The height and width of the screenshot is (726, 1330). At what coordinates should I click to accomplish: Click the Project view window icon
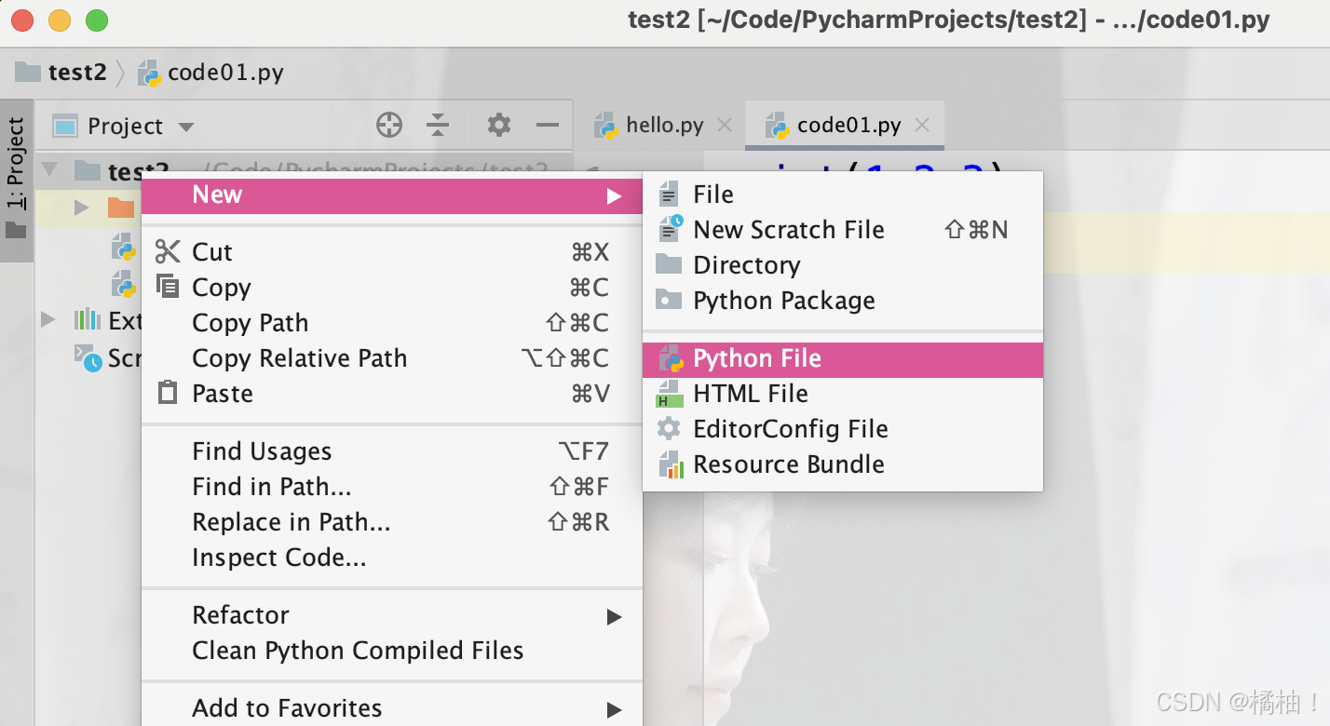coord(64,126)
